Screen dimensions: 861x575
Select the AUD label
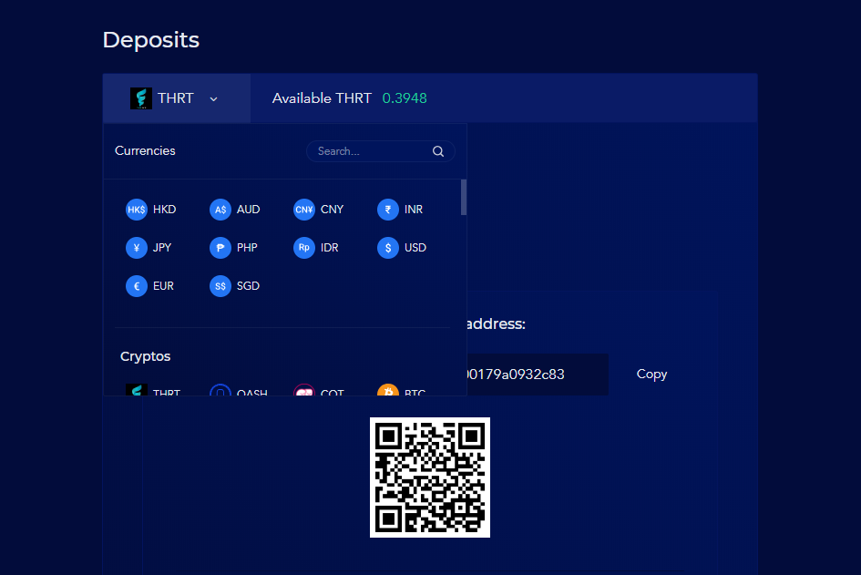248,210
